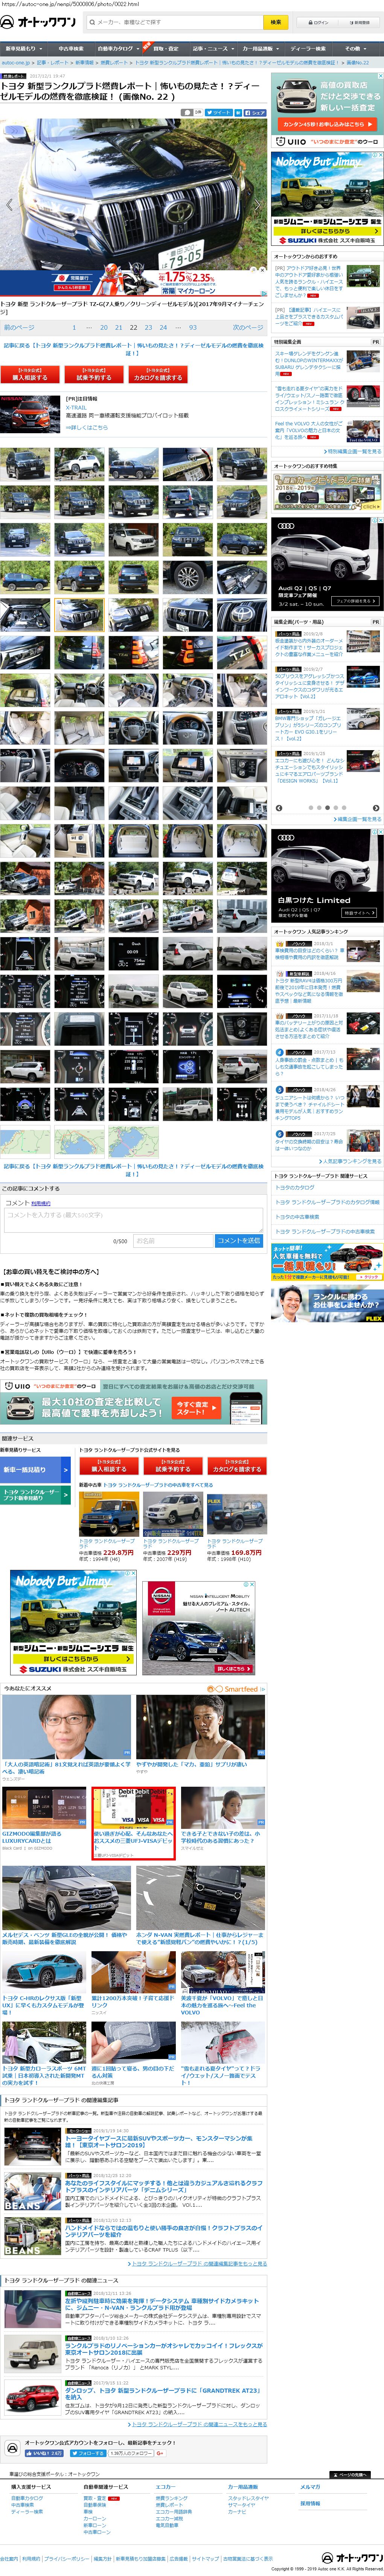The image size is (384, 2576).
Task: Go to 次のページ in photo pagination
Action: [x=247, y=327]
